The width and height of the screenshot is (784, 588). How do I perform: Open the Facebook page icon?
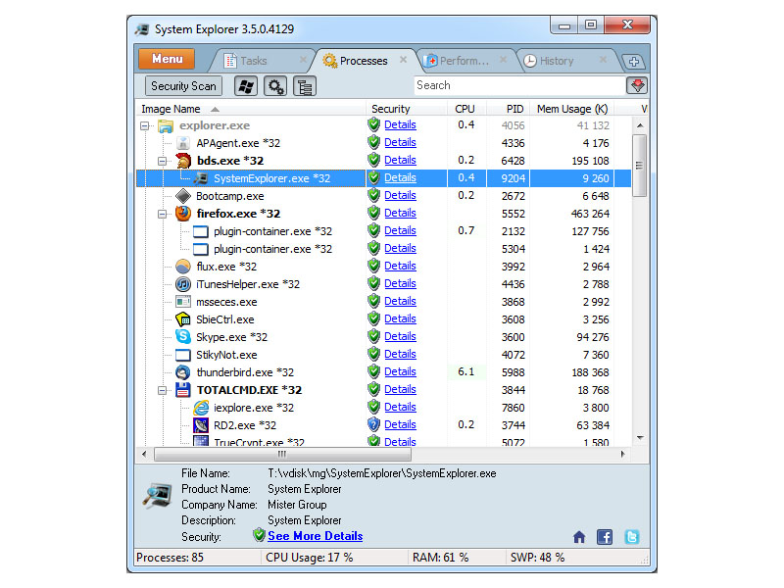pos(605,536)
